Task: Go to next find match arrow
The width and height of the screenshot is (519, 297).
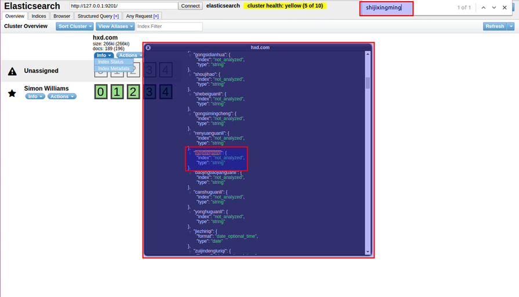Action: pos(494,8)
